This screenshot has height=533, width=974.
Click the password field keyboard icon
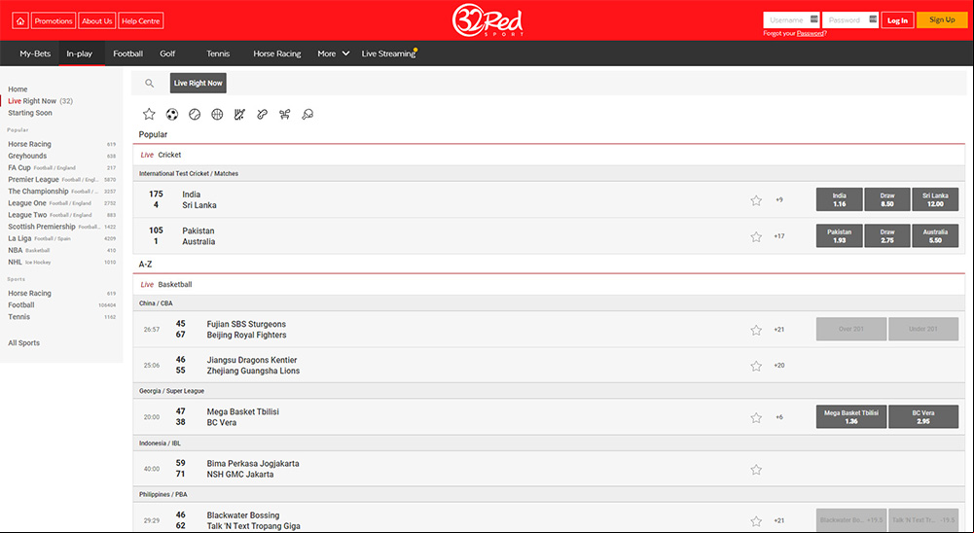tap(873, 19)
